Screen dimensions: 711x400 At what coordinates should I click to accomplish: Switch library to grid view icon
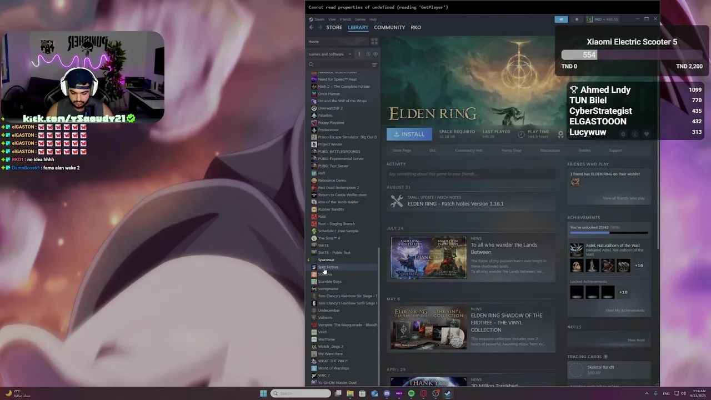coord(374,41)
